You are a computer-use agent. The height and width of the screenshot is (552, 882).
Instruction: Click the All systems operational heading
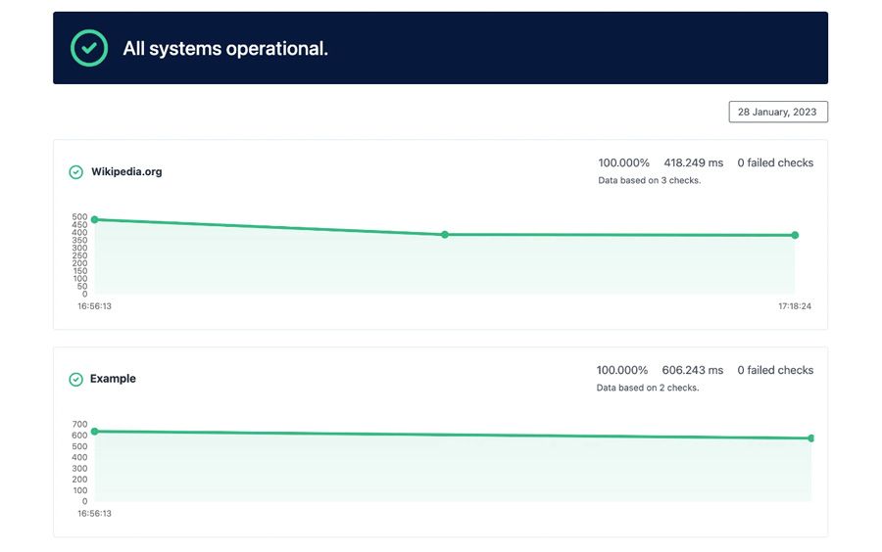225,48
